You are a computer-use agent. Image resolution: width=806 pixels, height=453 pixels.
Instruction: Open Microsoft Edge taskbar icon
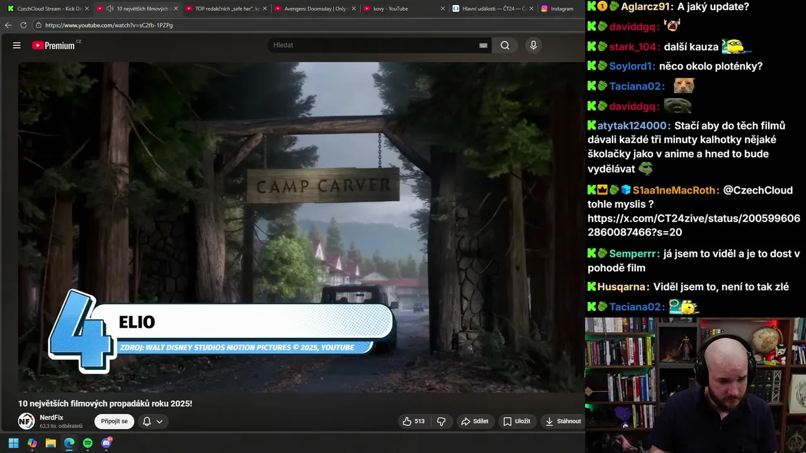pos(69,443)
